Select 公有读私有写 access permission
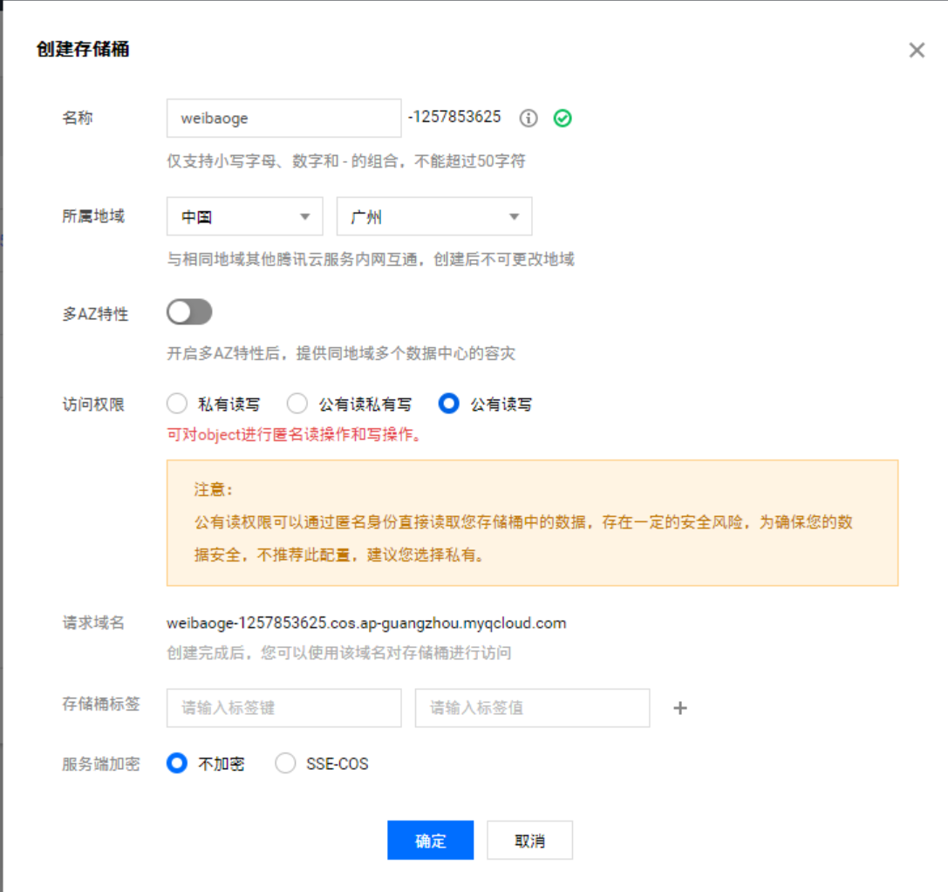This screenshot has height=892, width=948. [297, 404]
